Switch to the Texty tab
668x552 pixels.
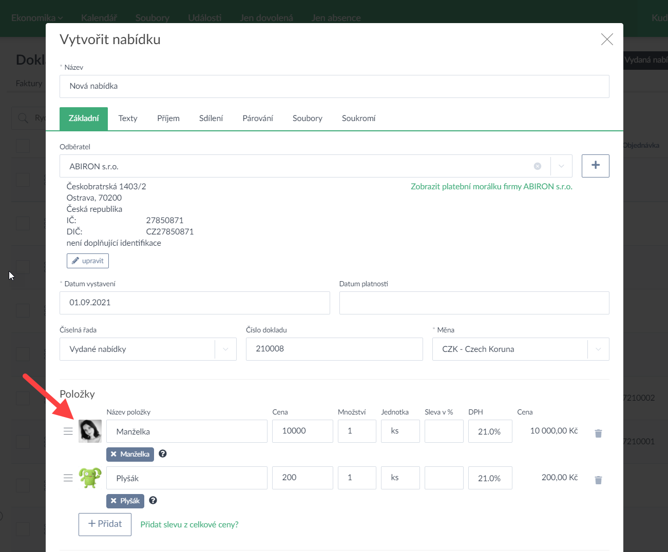pyautogui.click(x=128, y=119)
